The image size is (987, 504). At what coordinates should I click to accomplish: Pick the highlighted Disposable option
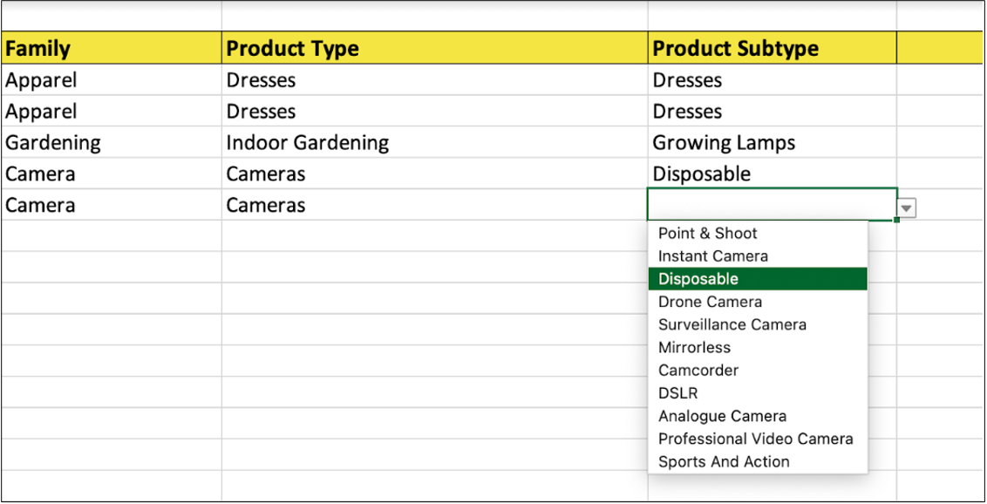click(698, 279)
